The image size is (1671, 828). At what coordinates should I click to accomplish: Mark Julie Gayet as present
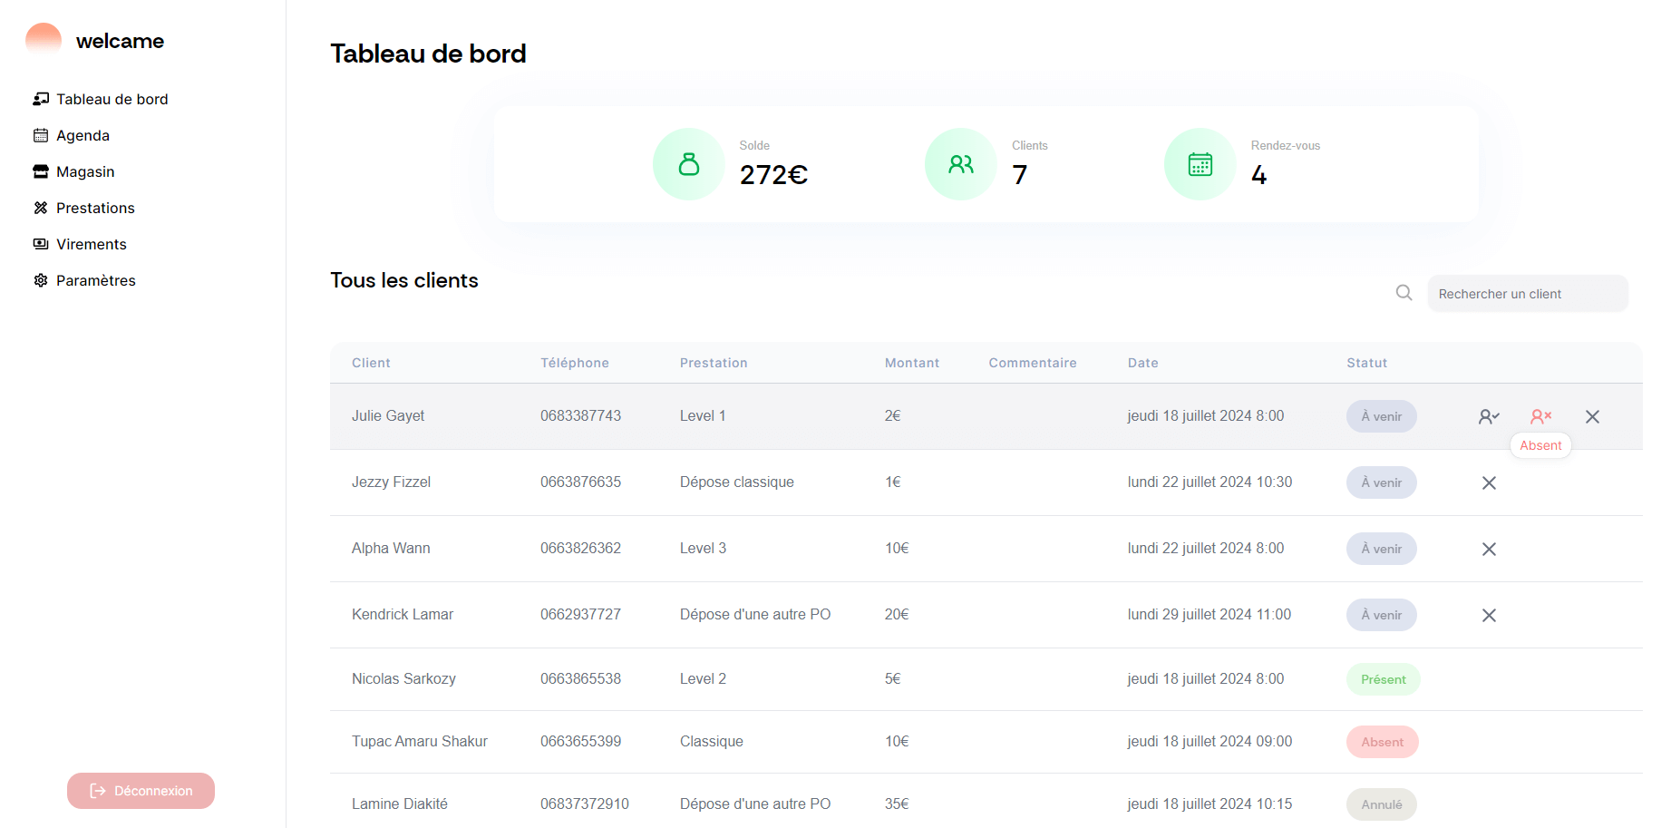pos(1489,416)
